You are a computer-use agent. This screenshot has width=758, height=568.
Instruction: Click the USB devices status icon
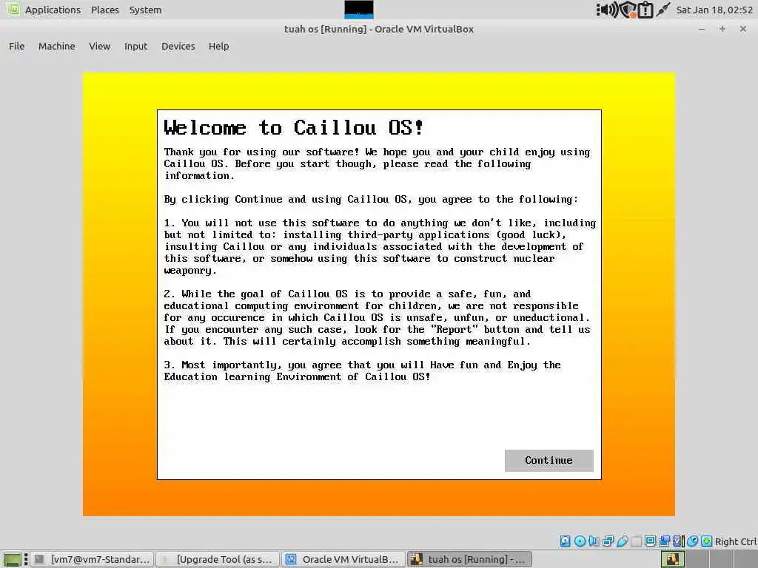coord(622,541)
